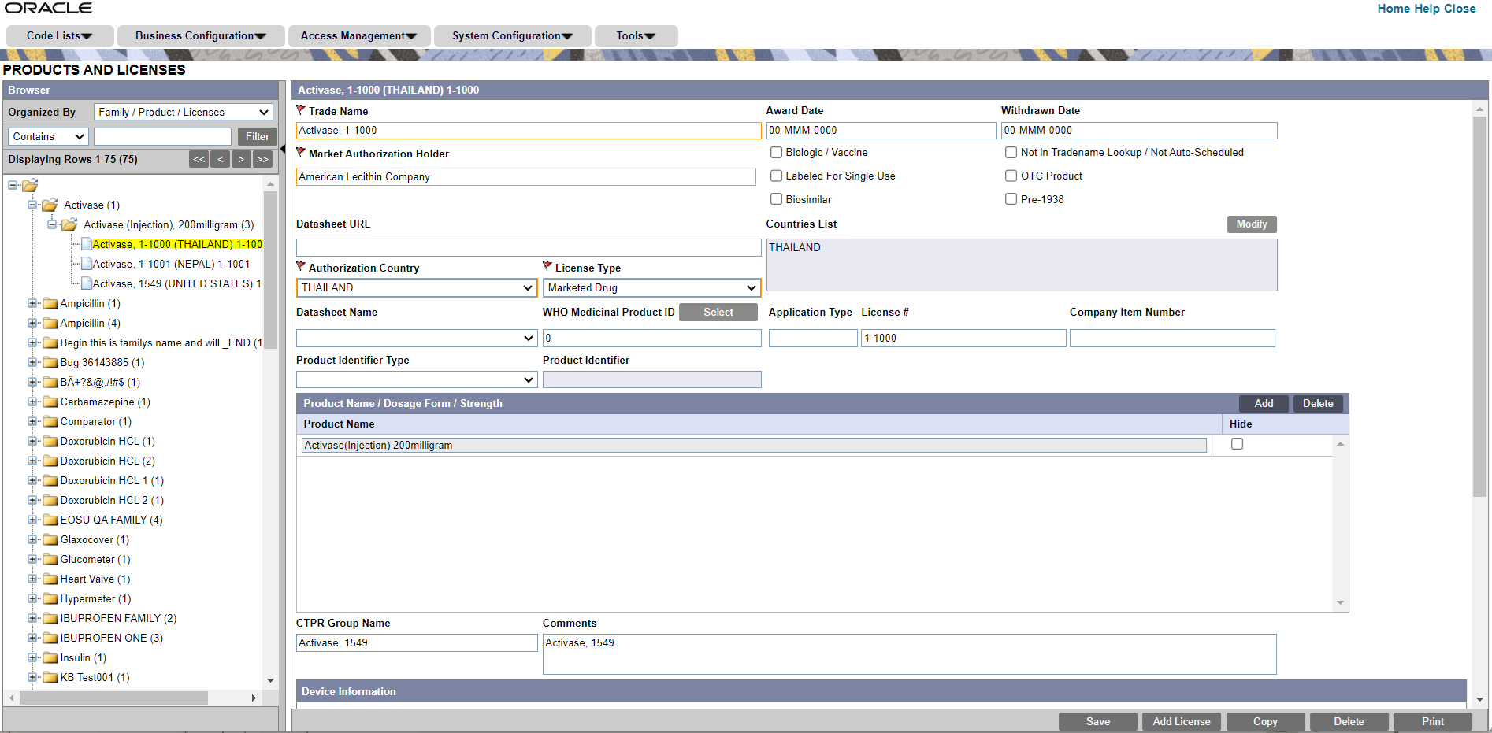
Task: Click the Print button
Action: (x=1433, y=721)
